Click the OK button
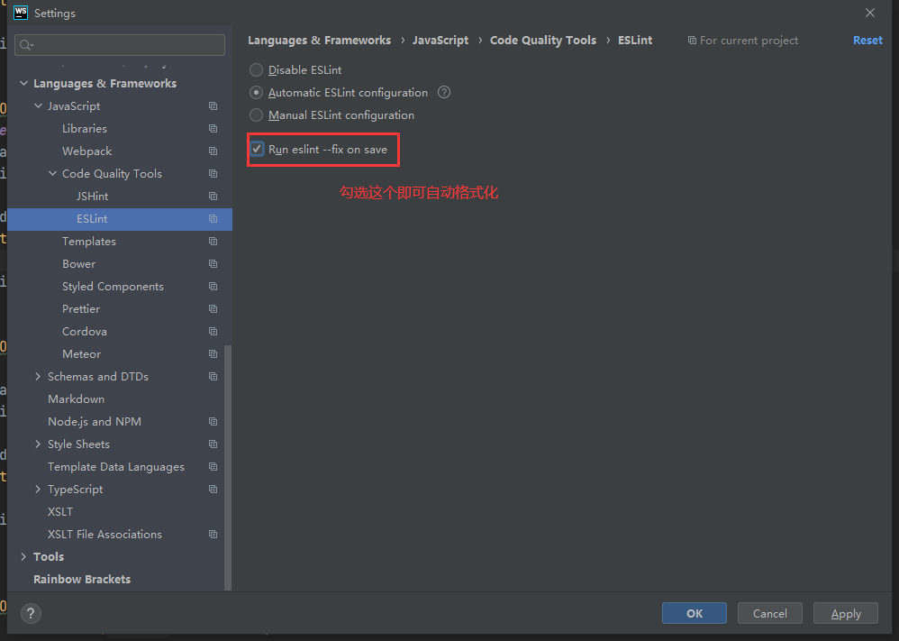Image resolution: width=899 pixels, height=641 pixels. pyautogui.click(x=695, y=613)
